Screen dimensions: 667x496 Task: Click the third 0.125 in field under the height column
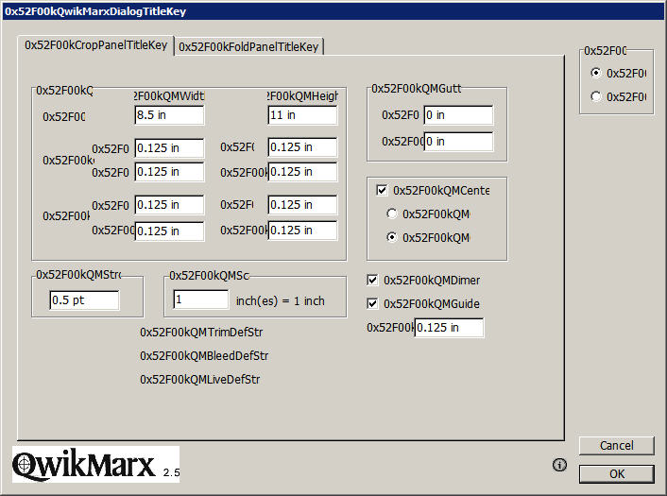[303, 205]
